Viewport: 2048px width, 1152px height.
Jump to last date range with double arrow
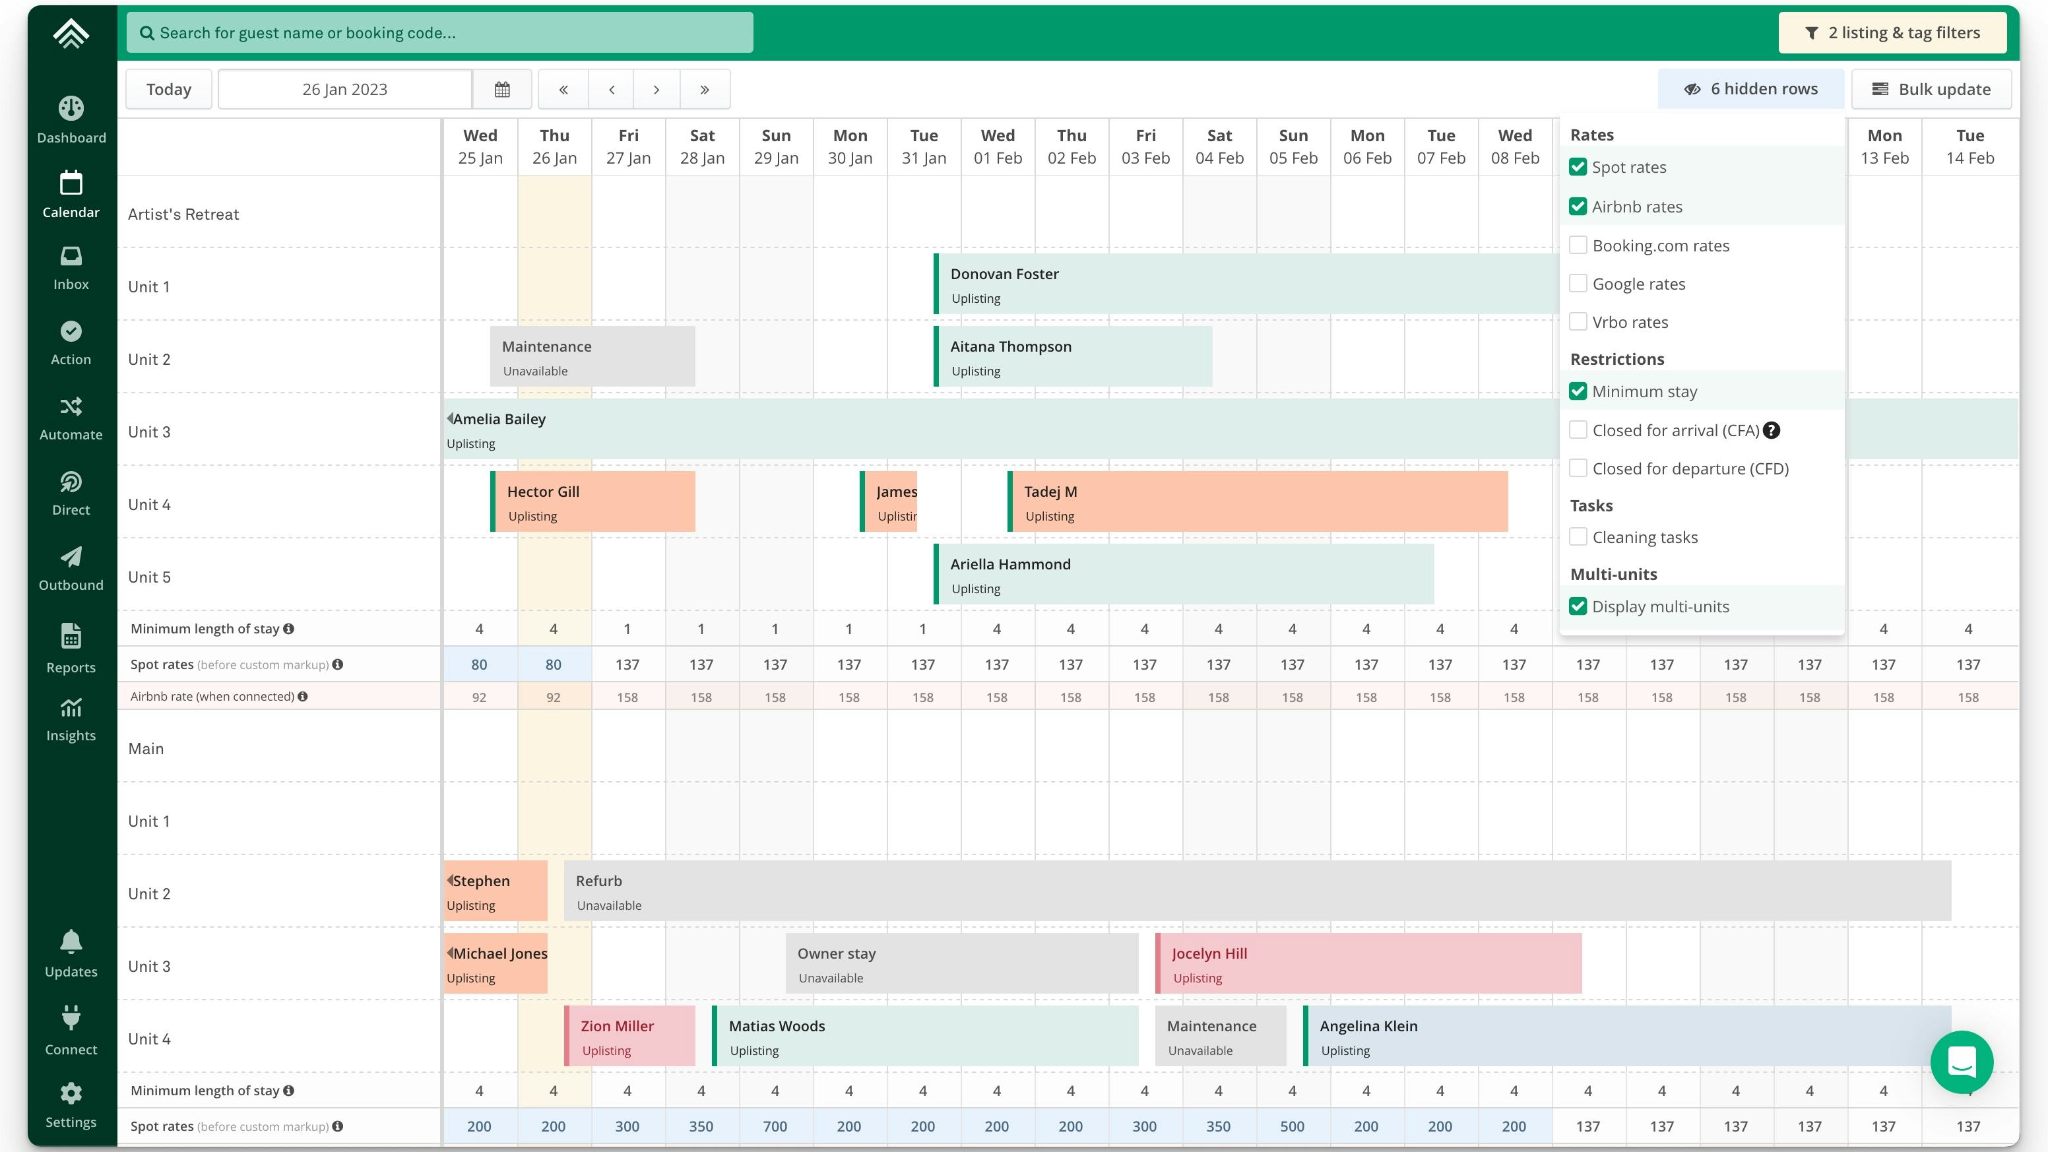(705, 88)
